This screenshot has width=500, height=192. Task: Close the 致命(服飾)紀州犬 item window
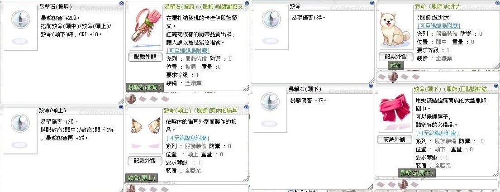click(x=497, y=3)
